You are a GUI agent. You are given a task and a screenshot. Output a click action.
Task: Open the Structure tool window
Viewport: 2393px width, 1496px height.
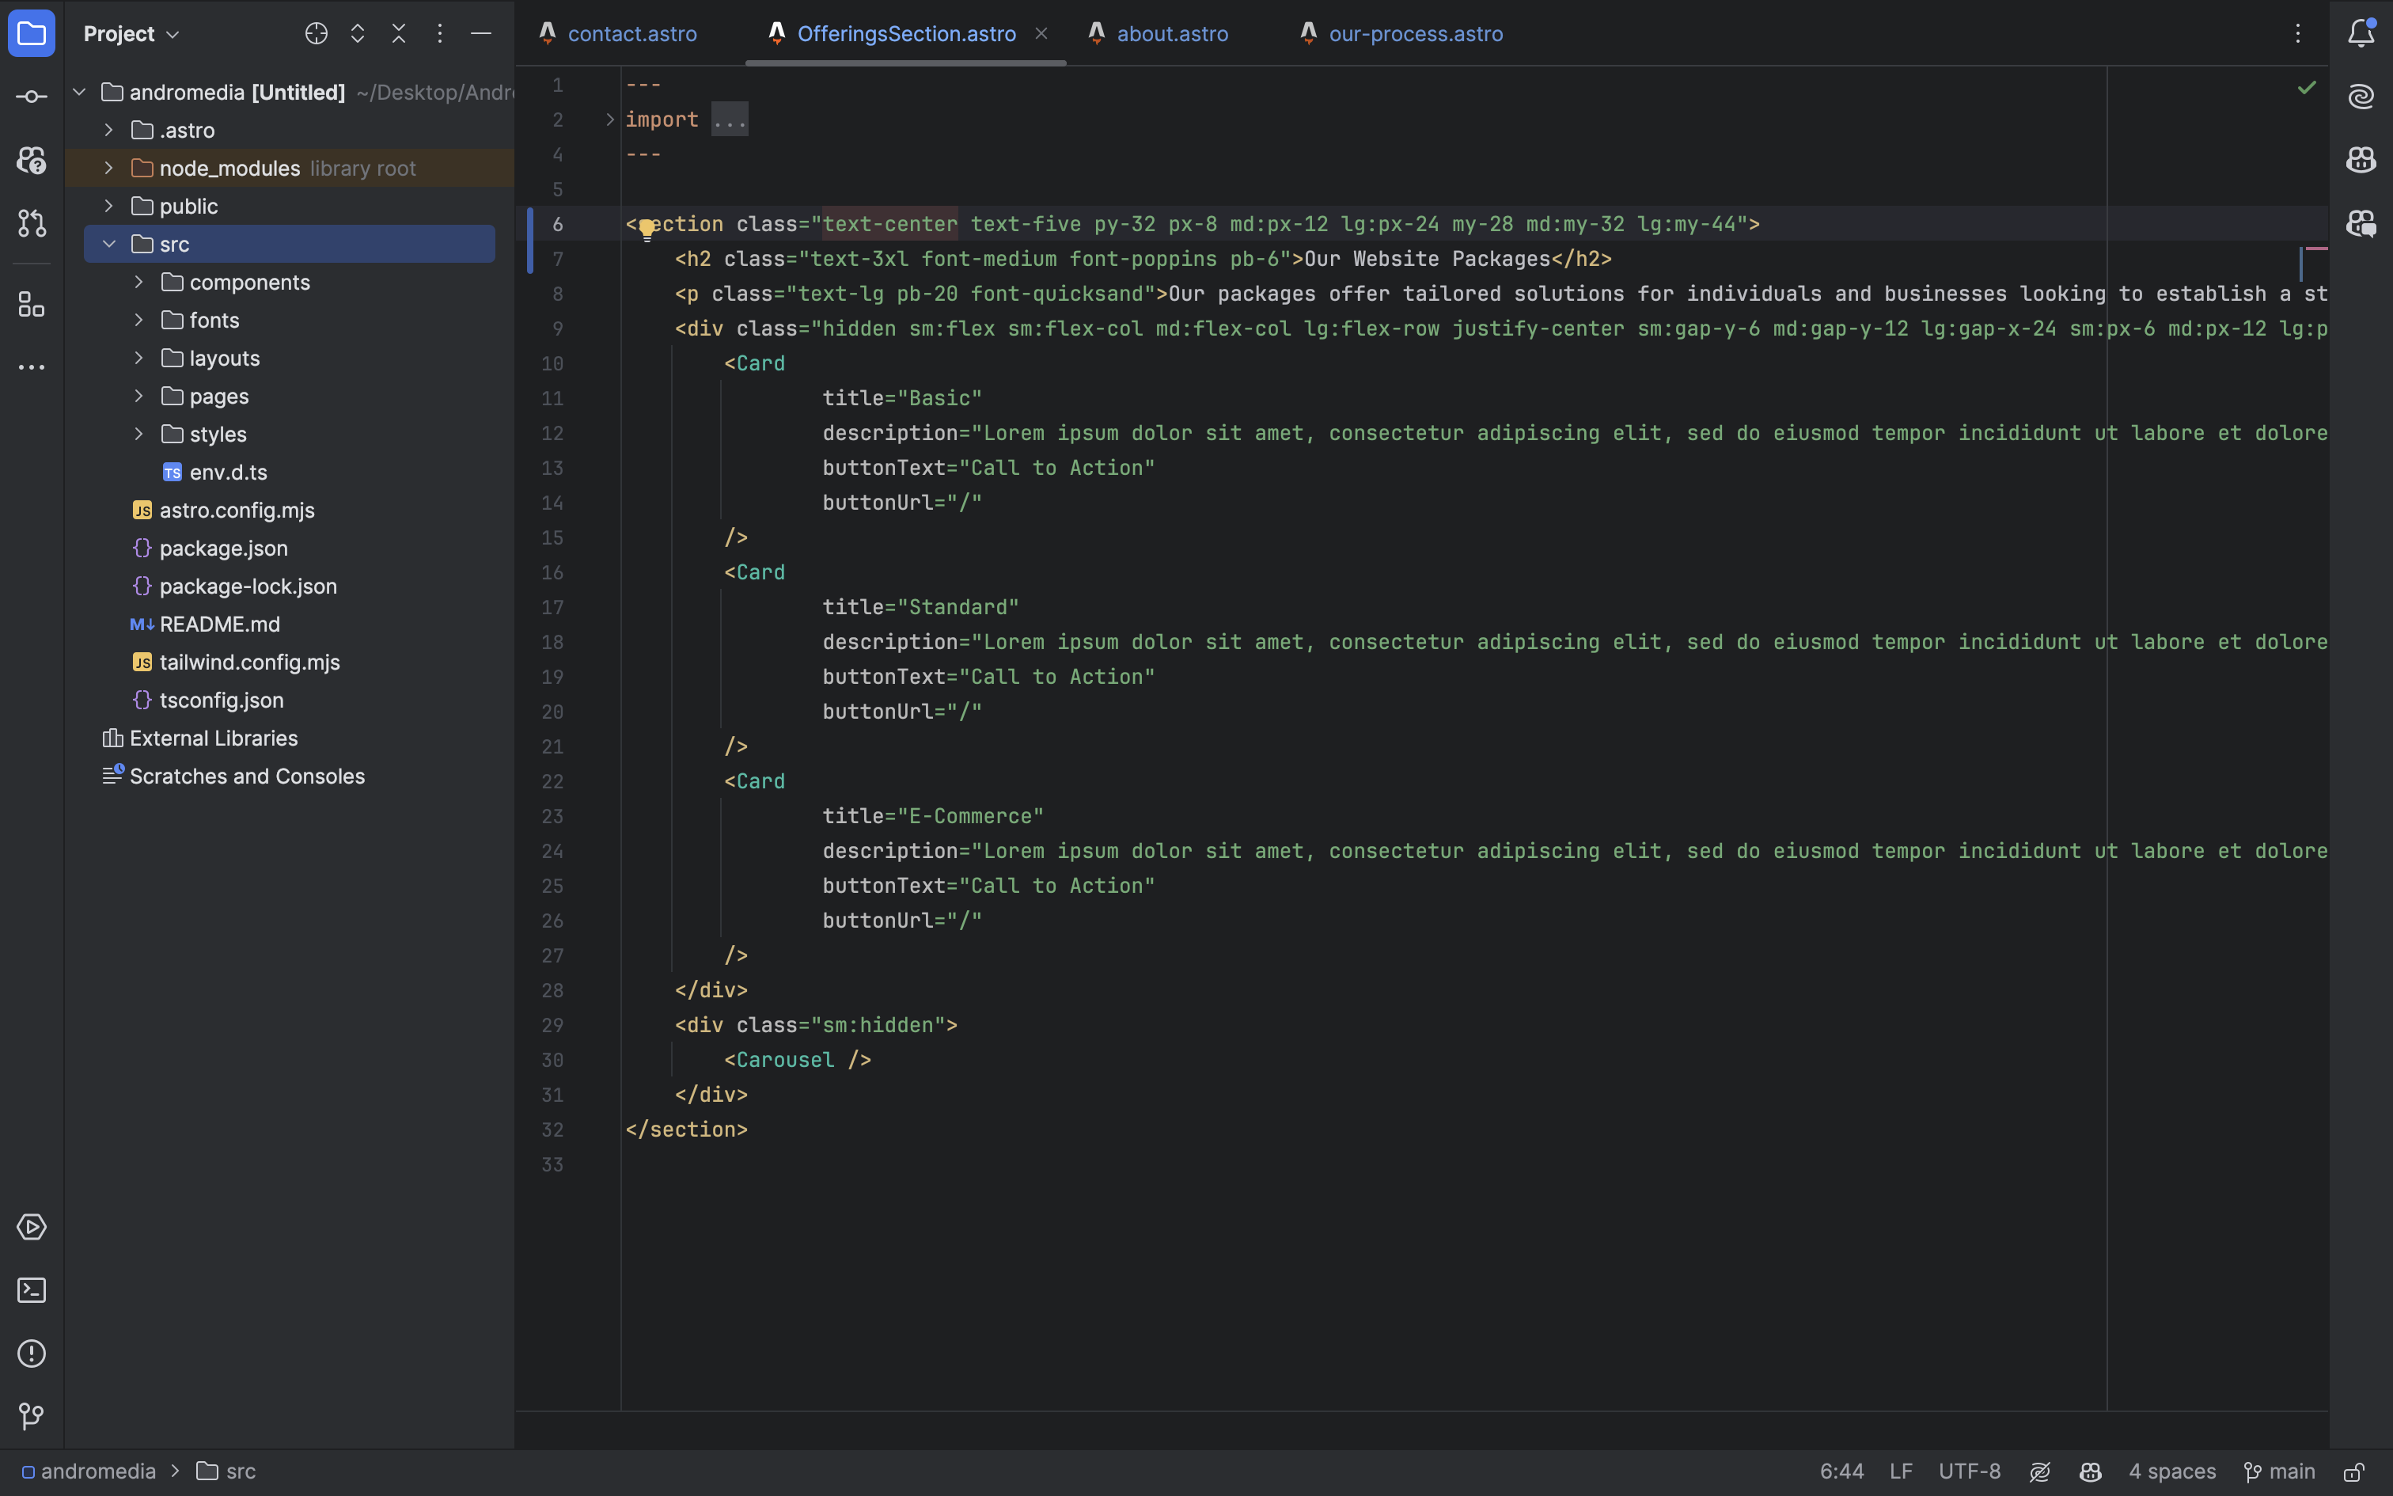click(32, 305)
